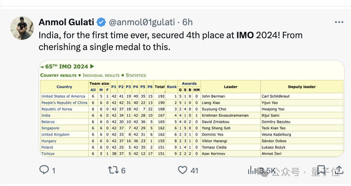Screen dimensions: 351x186
Task: Switch to the Statistics tab
Action: pyautogui.click(x=136, y=75)
